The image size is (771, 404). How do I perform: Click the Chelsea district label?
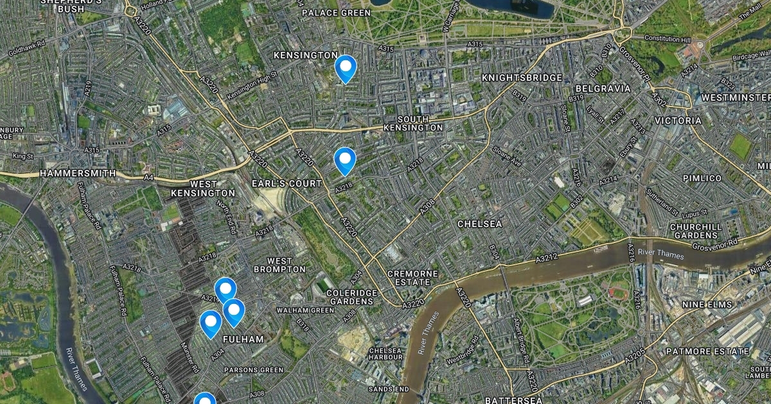click(479, 224)
